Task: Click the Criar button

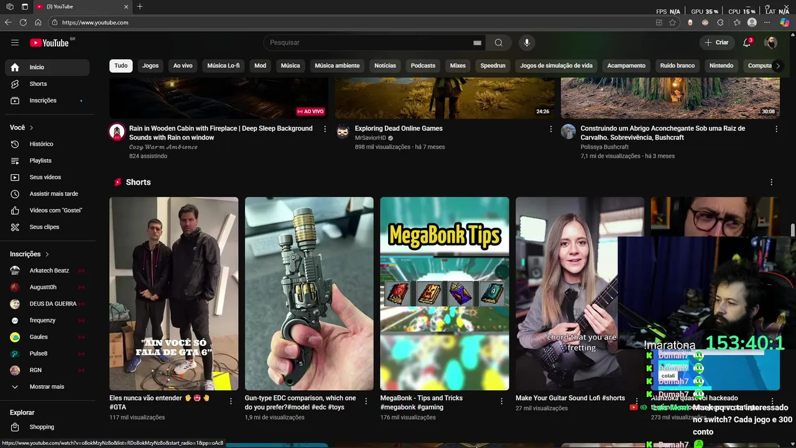Action: pos(716,42)
